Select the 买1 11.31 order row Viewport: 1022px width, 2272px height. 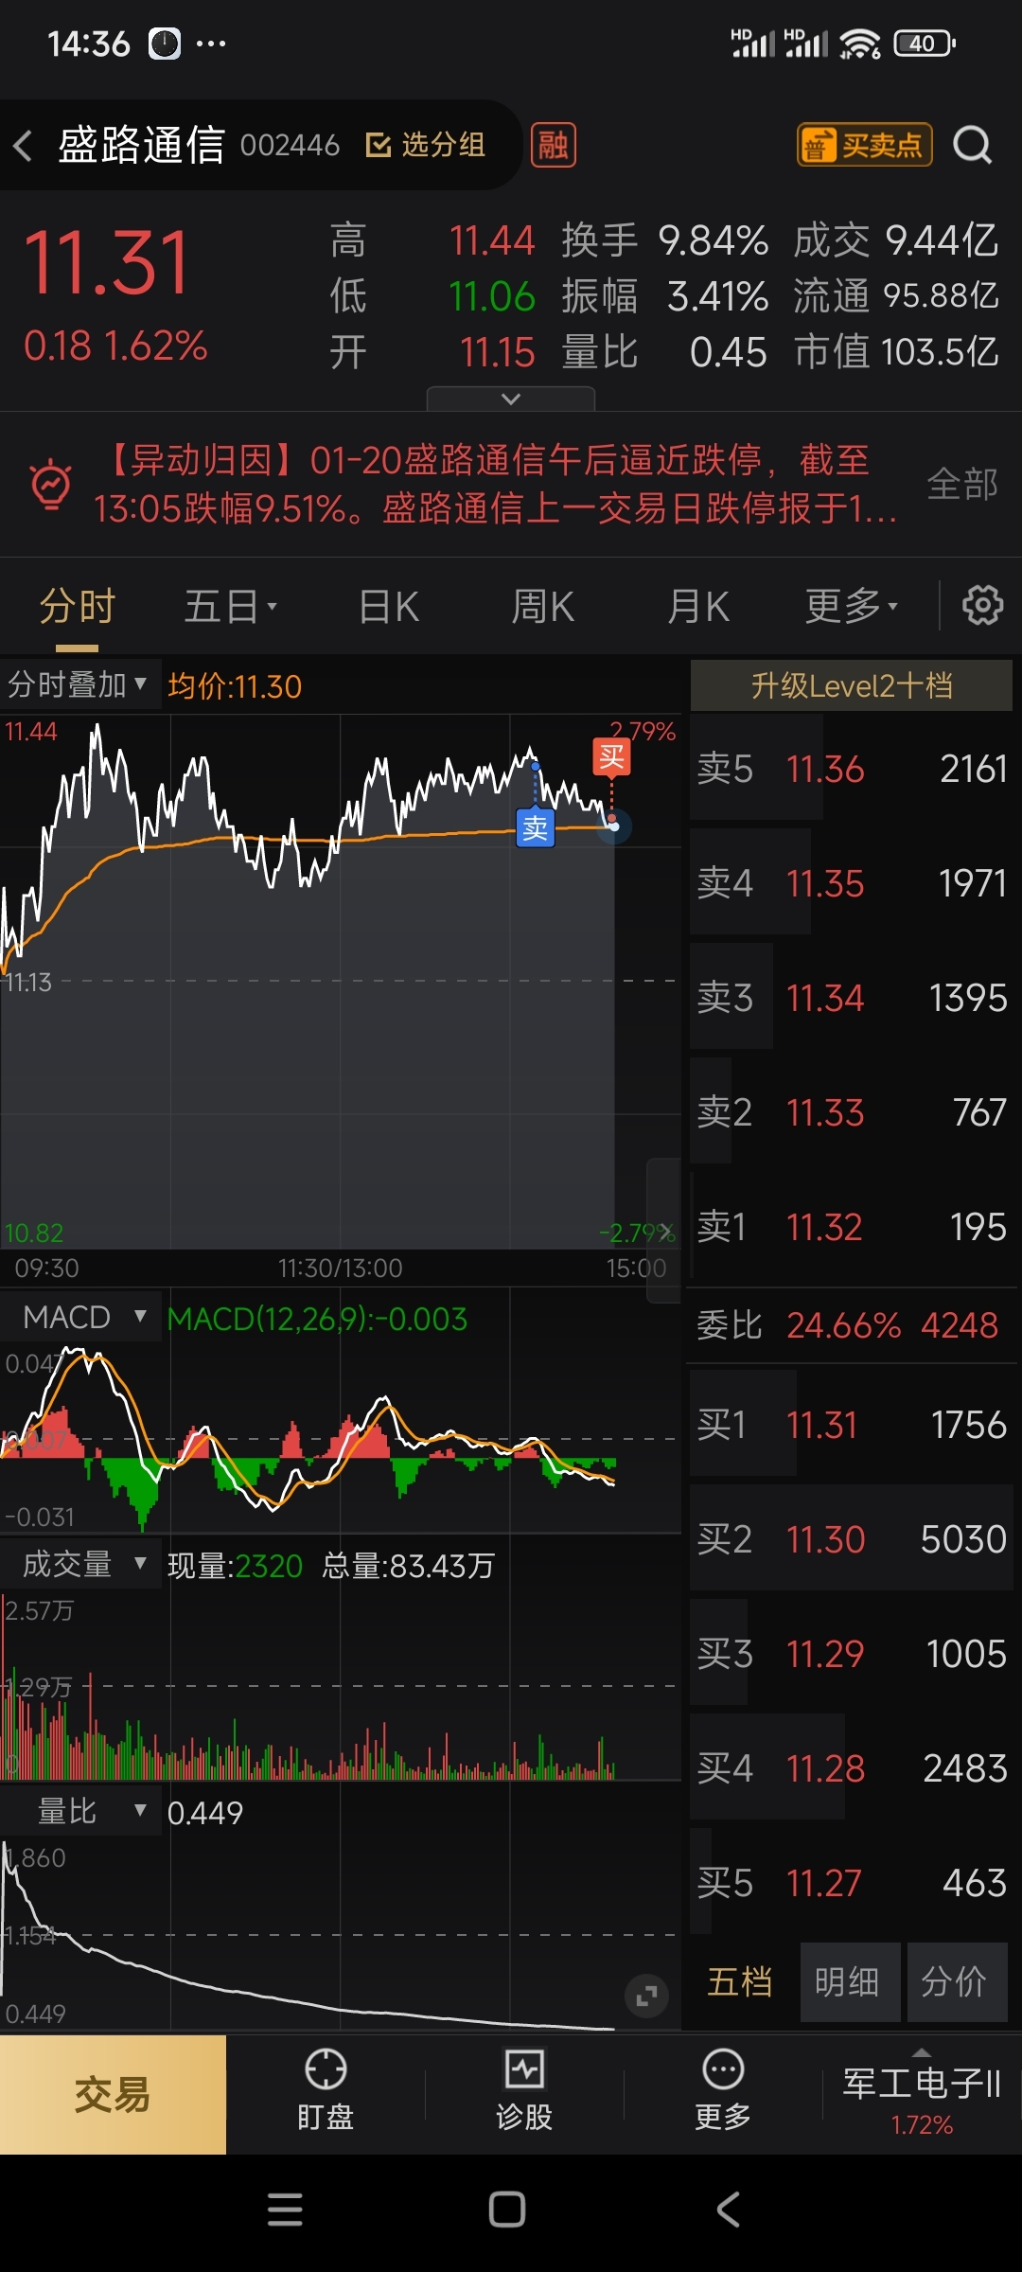pyautogui.click(x=851, y=1425)
